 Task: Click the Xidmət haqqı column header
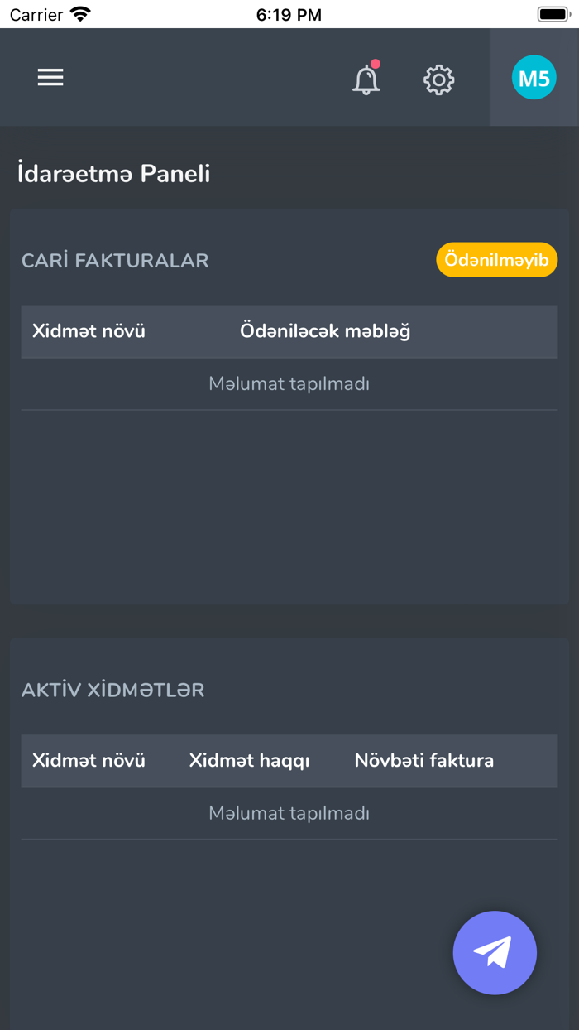pyautogui.click(x=250, y=760)
